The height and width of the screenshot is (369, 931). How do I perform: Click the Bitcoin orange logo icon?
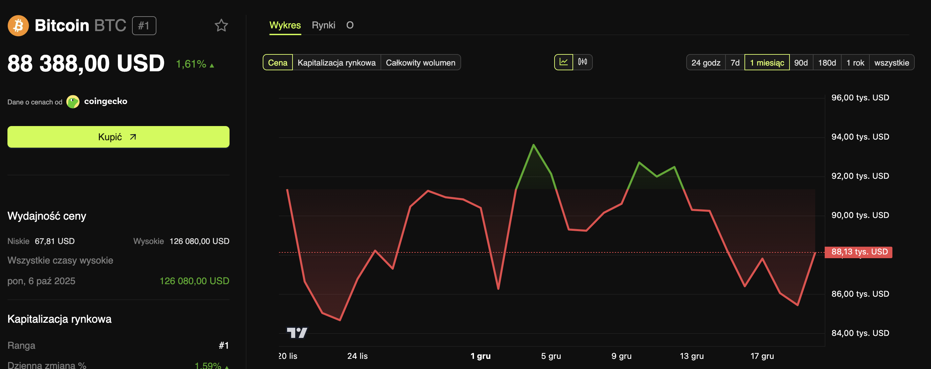click(x=18, y=26)
